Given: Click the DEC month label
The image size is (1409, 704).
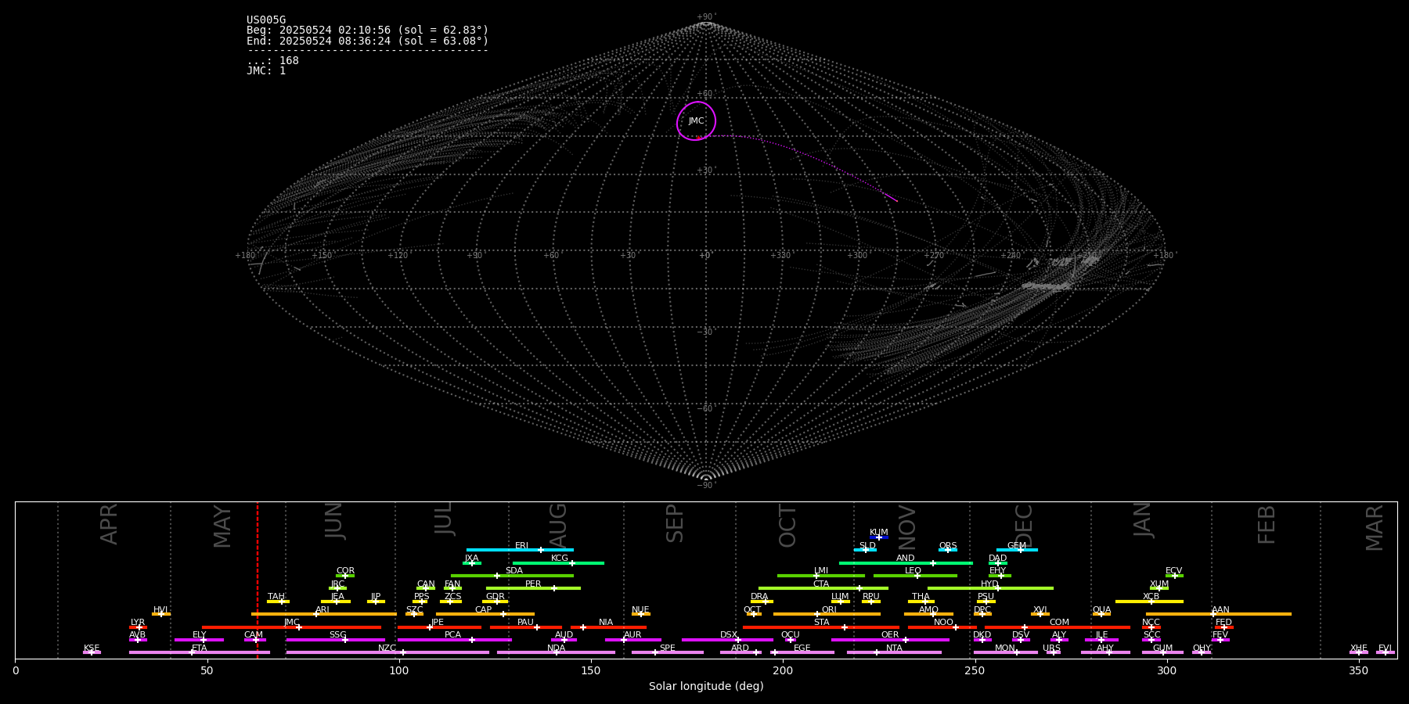Looking at the screenshot, I should 1024,526.
